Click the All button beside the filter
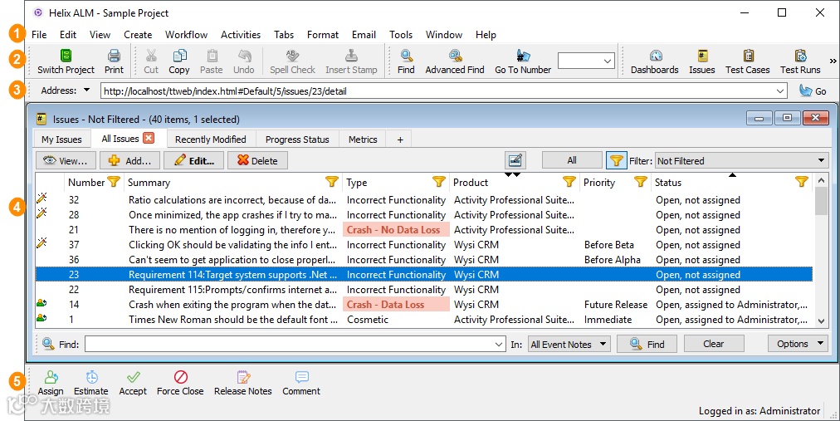The height and width of the screenshot is (421, 840). (x=572, y=160)
